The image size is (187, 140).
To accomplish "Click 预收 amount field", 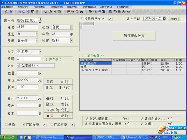I will pyautogui.click(x=27, y=106).
